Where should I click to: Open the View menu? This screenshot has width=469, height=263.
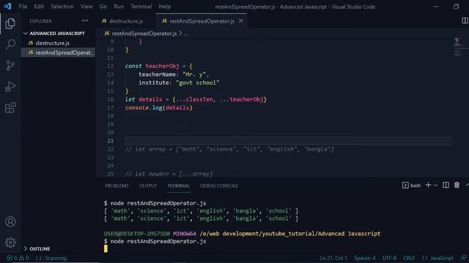pos(86,7)
